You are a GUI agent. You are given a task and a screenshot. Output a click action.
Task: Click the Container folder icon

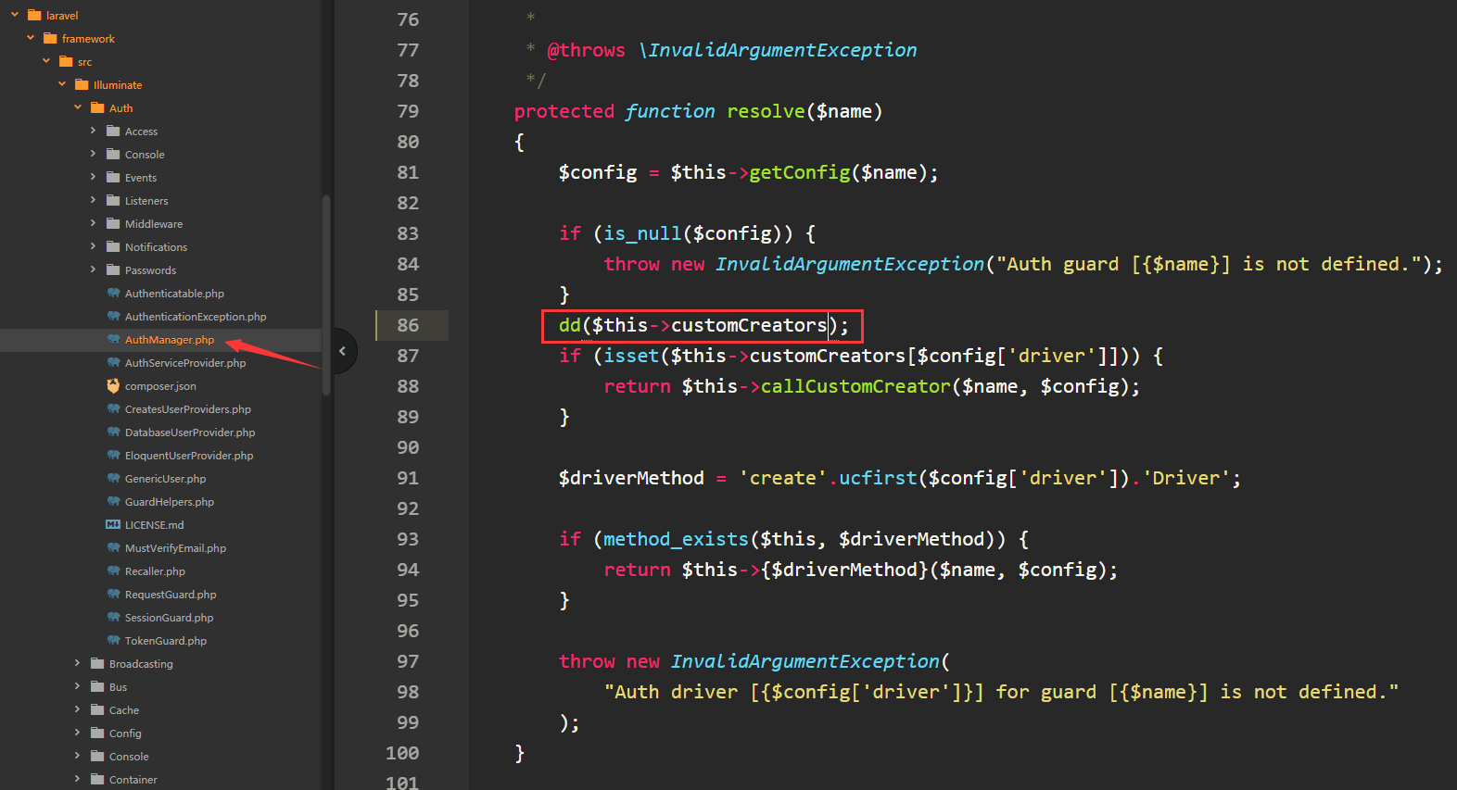click(x=97, y=779)
